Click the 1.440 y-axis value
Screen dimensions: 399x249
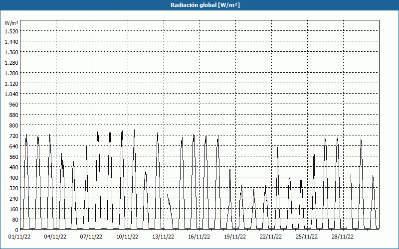click(x=11, y=42)
